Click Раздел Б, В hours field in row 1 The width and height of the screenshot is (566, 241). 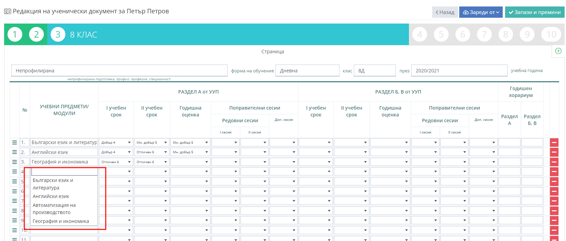[532, 142]
